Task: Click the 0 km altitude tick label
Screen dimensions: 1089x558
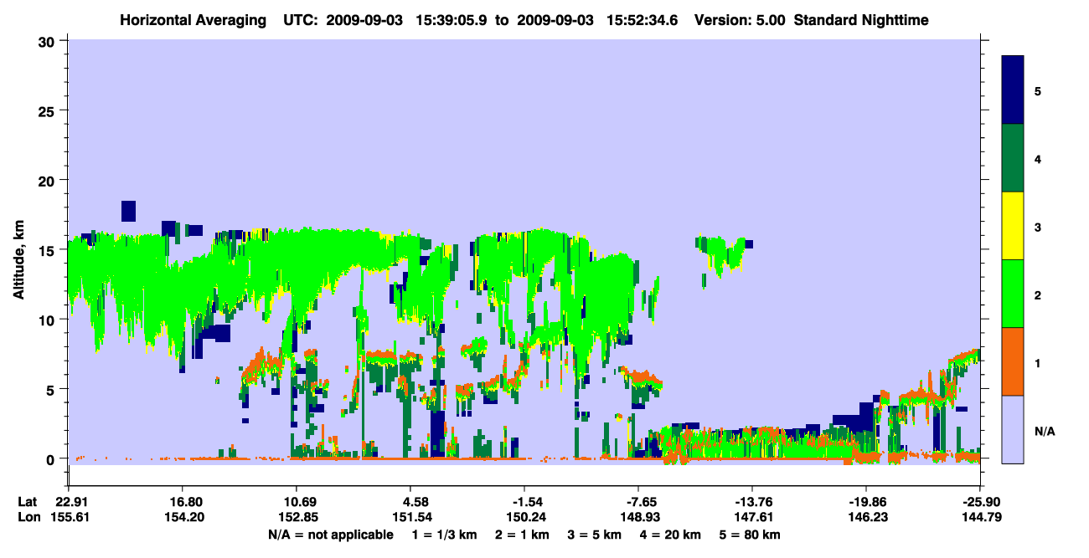Action: [54, 459]
